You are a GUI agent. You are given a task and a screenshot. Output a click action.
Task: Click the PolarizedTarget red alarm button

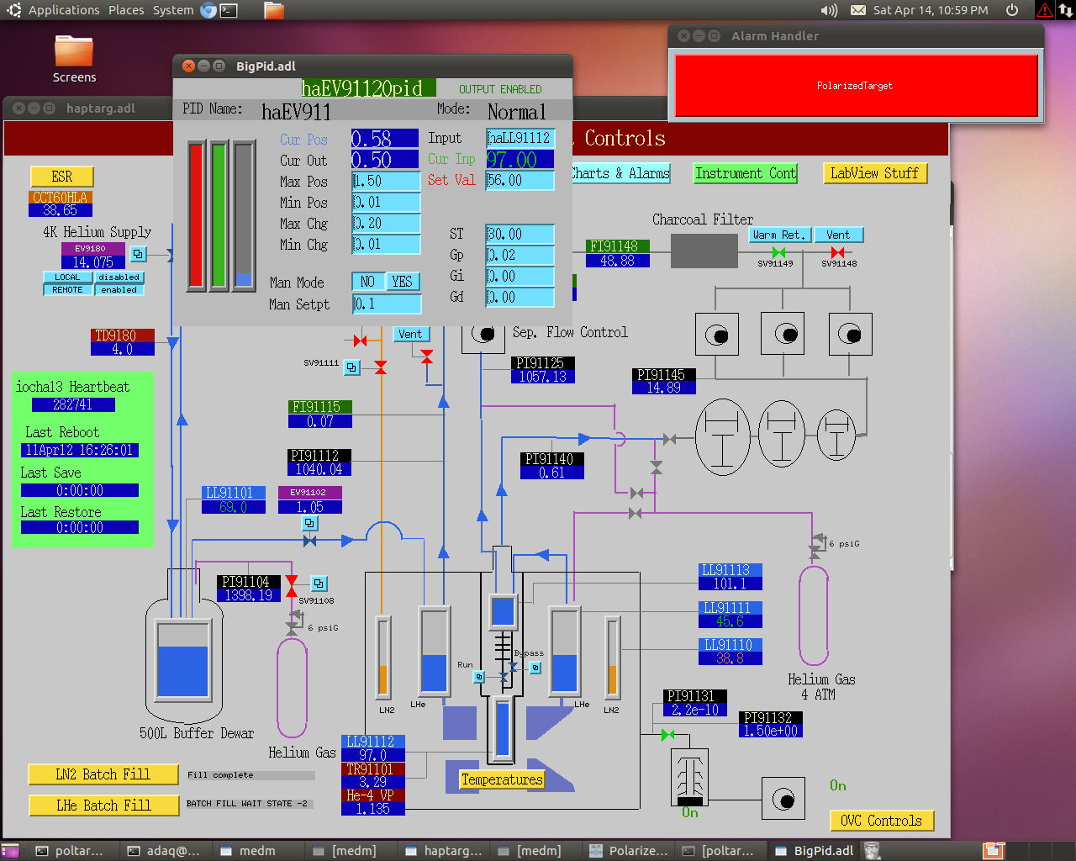pyautogui.click(x=856, y=85)
